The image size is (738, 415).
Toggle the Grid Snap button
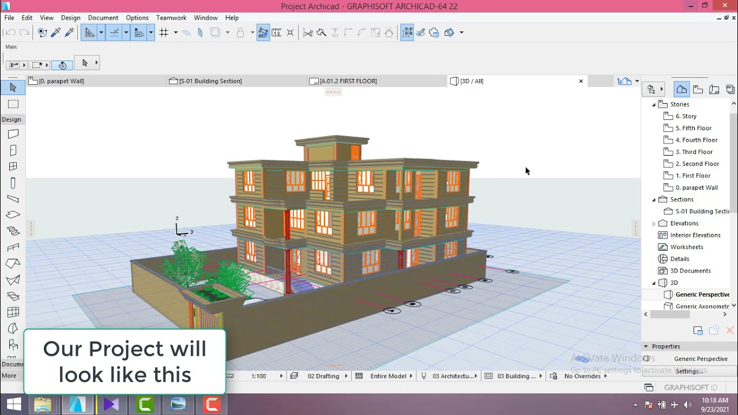tap(164, 32)
